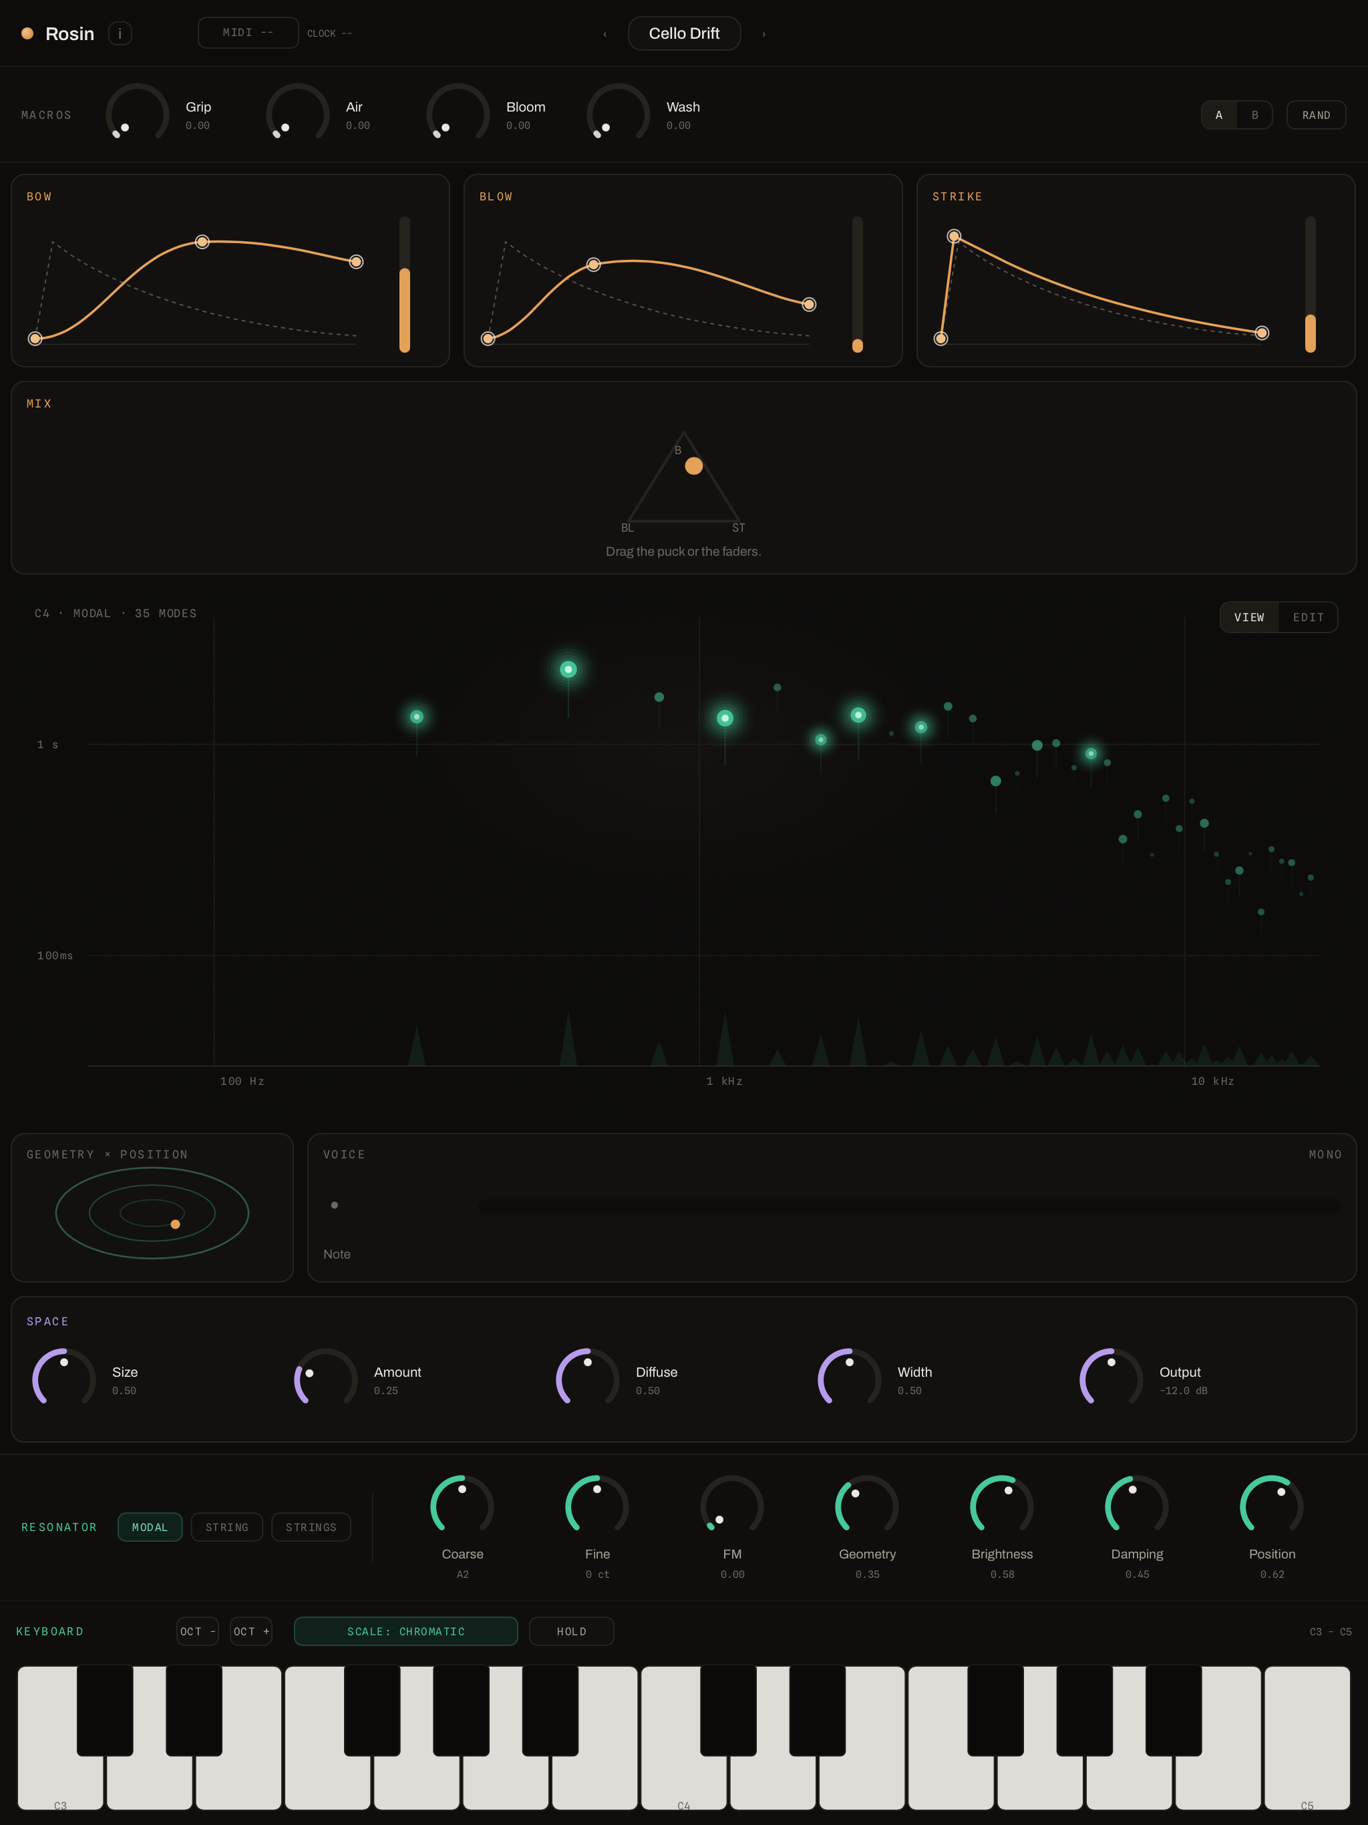Select the STRINGS resonator type
This screenshot has height=1825, width=1368.
tap(311, 1527)
